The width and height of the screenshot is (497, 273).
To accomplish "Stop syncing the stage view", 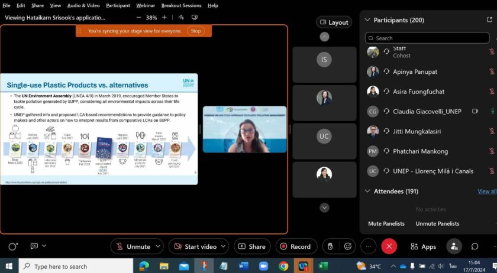I will 195,31.
